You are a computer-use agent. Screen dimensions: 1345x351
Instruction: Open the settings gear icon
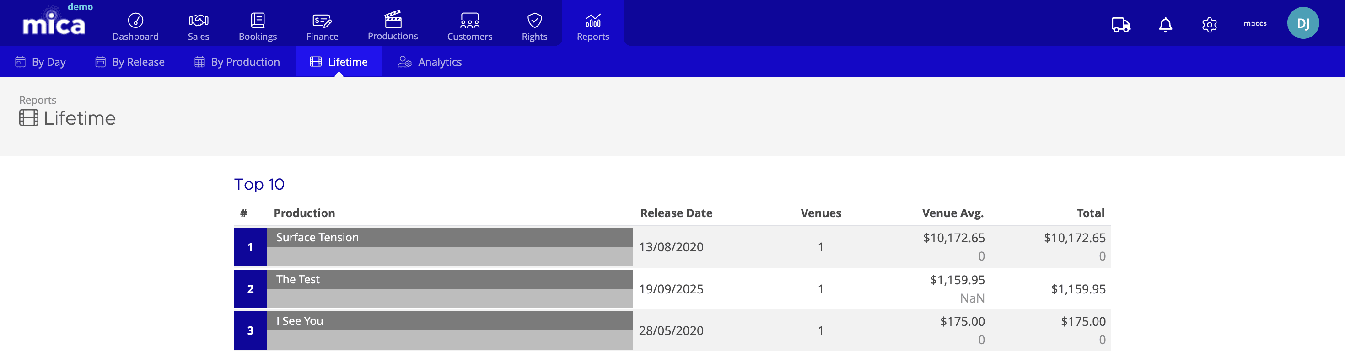click(1209, 24)
